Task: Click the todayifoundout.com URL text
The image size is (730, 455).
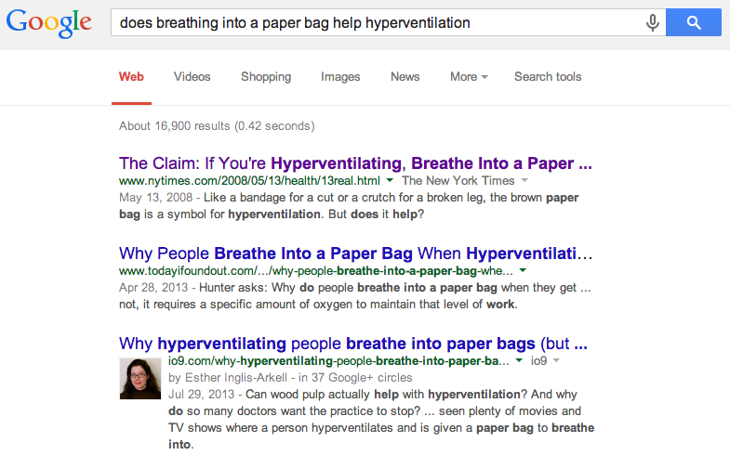Action: (x=316, y=271)
